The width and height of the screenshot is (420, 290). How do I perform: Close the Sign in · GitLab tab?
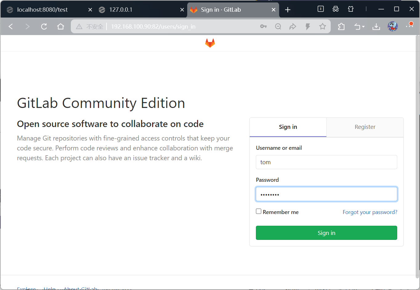[273, 10]
